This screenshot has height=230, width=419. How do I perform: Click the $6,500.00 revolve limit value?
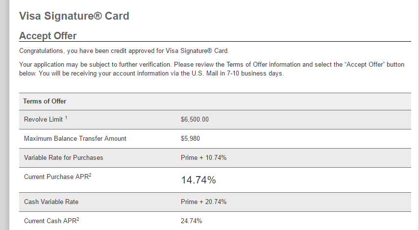(x=195, y=120)
